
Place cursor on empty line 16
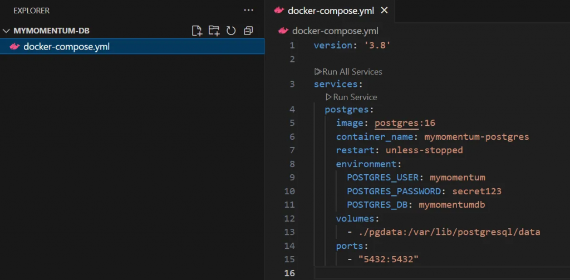pos(442,273)
